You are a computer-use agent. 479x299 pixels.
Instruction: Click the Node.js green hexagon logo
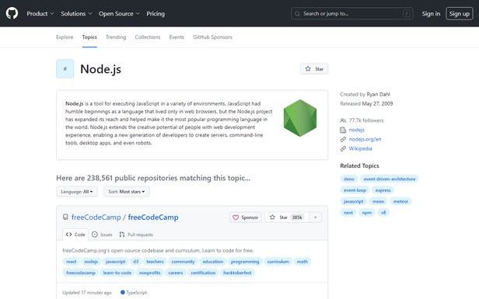(300, 118)
